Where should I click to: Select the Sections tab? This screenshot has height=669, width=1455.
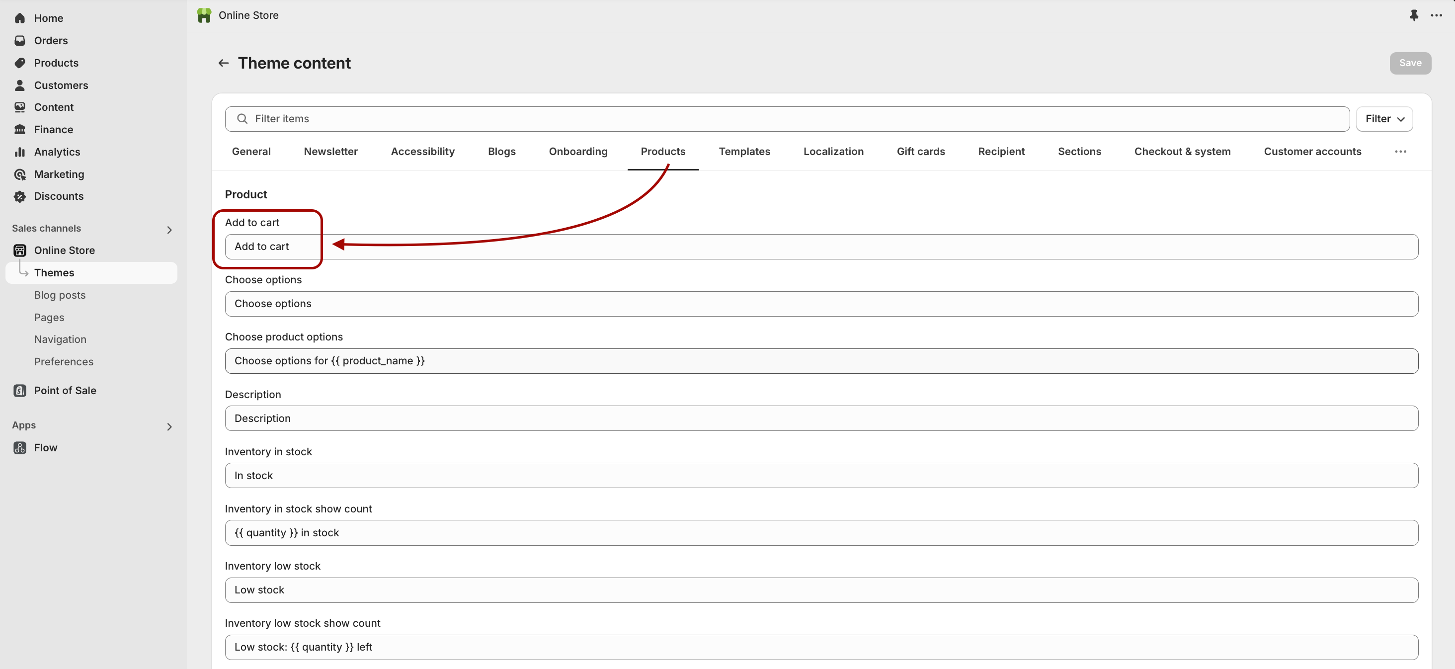[1079, 152]
